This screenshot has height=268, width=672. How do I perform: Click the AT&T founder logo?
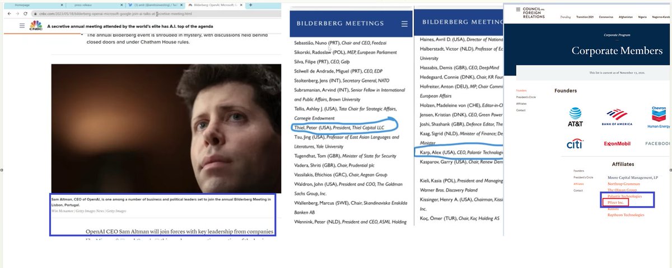(x=576, y=116)
